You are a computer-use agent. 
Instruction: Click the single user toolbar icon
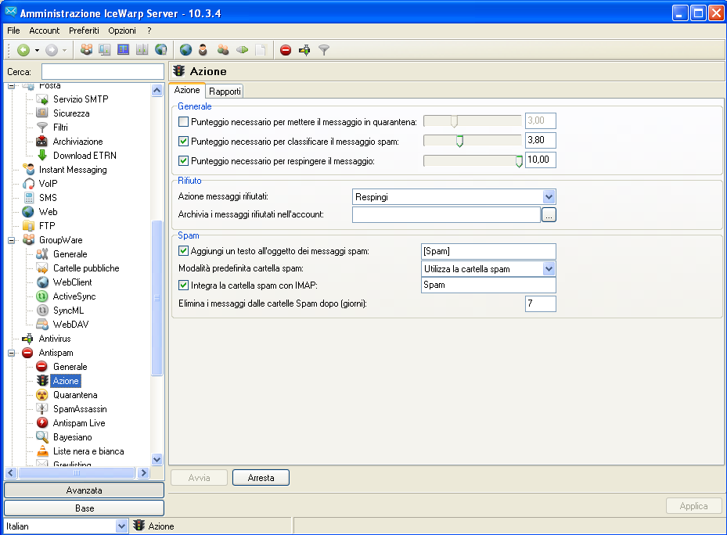tap(203, 49)
